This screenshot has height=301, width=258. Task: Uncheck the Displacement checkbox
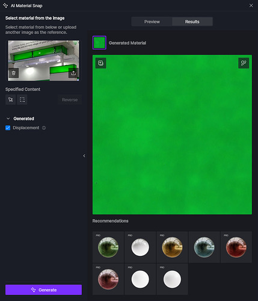click(x=8, y=128)
